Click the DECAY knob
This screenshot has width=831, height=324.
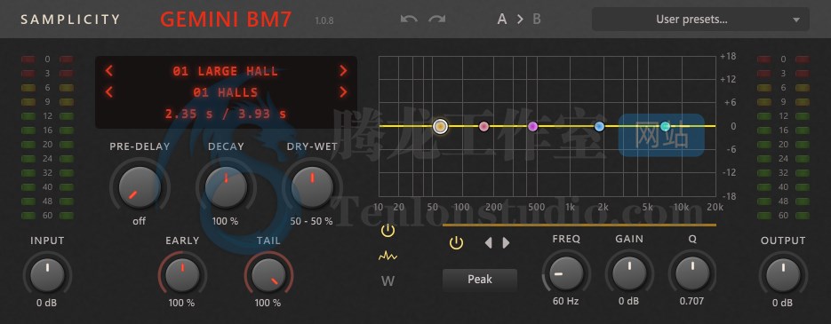tap(226, 187)
